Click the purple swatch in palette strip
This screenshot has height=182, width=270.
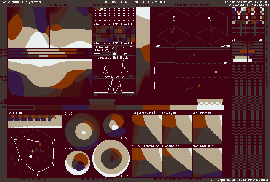point(76,107)
